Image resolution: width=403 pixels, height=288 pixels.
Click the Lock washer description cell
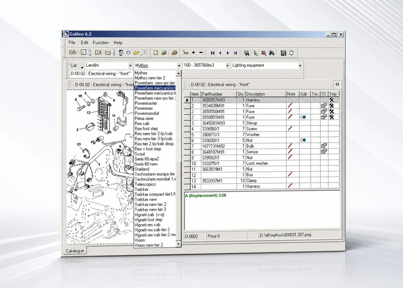pyautogui.click(x=265, y=163)
